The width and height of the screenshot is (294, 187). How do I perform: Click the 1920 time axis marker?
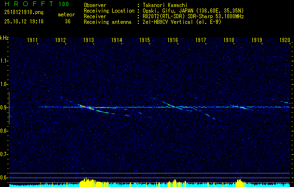[285, 40]
